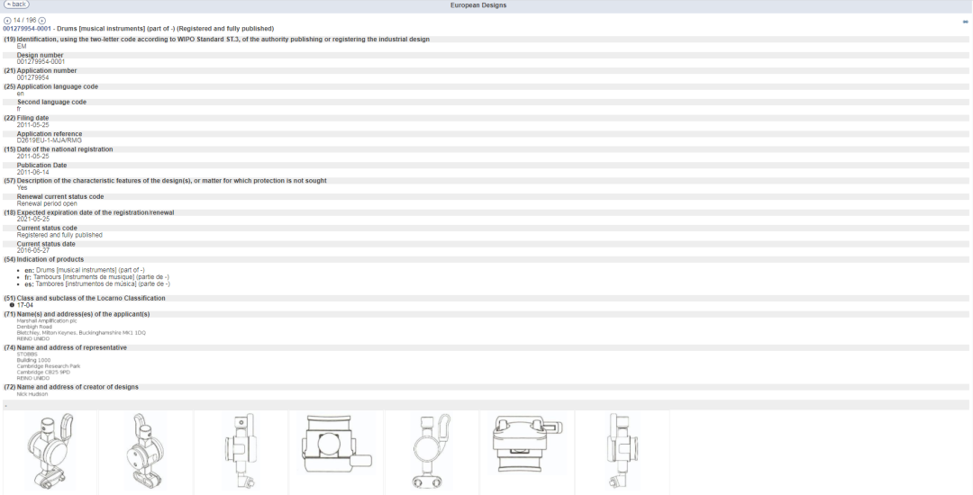Select the filing date value 2011-05-25
Image resolution: width=973 pixels, height=495 pixels.
pos(33,125)
